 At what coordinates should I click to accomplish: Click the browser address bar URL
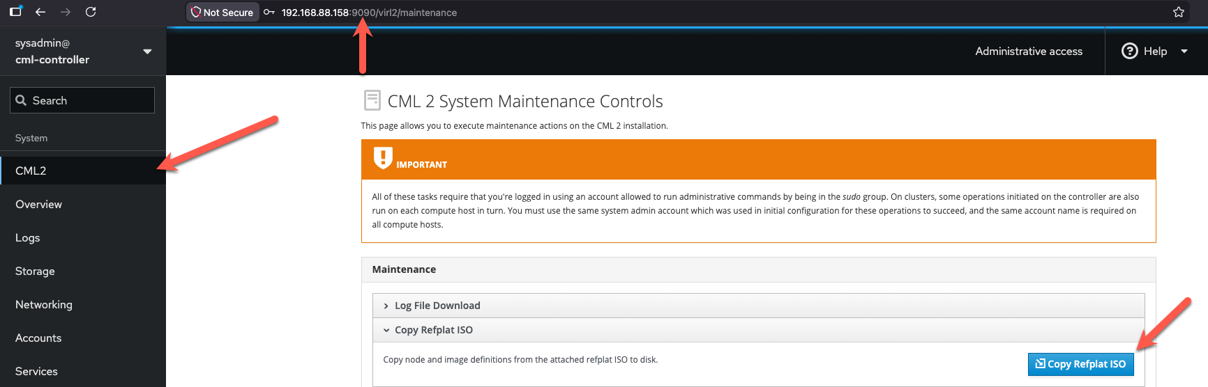pyautogui.click(x=369, y=13)
